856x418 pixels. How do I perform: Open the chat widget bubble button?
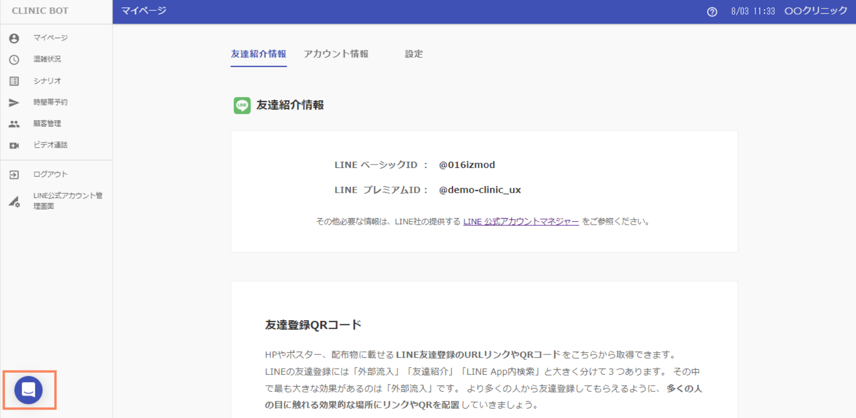tap(29, 390)
